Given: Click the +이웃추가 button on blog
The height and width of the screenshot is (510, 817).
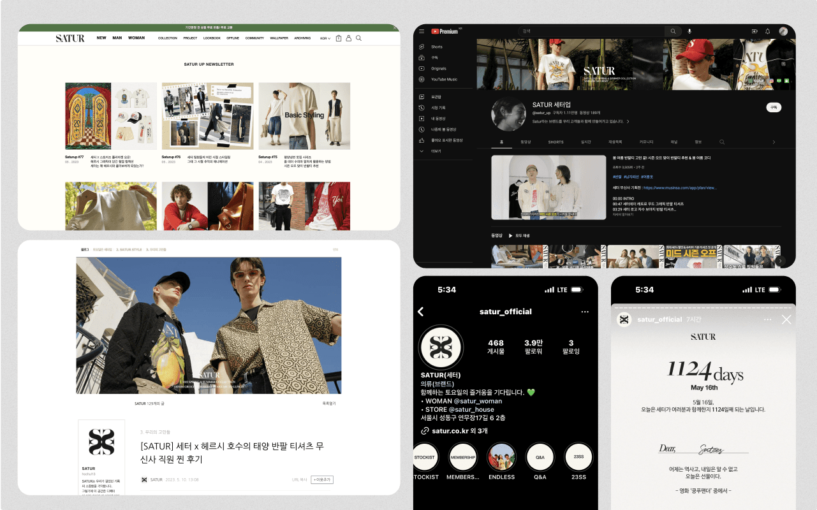Looking at the screenshot, I should tap(322, 480).
